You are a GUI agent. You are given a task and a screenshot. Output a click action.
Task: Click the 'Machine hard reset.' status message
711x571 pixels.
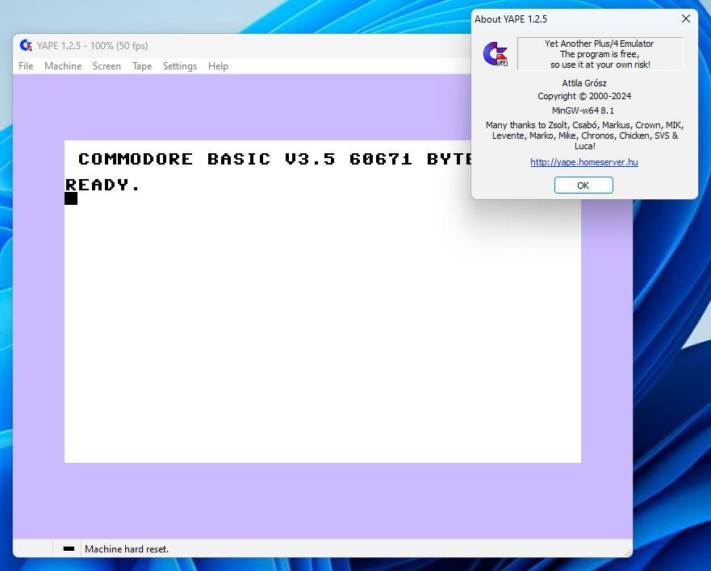pyautogui.click(x=127, y=549)
